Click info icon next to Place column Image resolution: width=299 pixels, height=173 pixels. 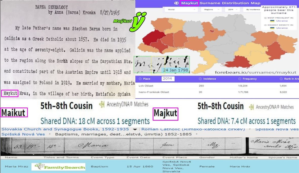[x=140, y=79]
